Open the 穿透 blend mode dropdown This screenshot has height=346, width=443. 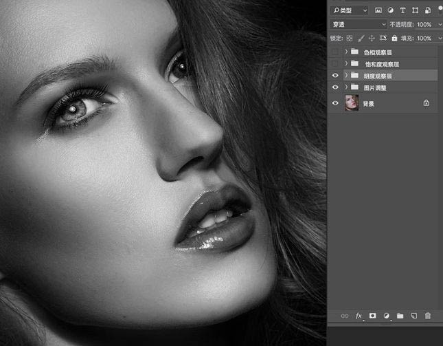click(x=357, y=25)
